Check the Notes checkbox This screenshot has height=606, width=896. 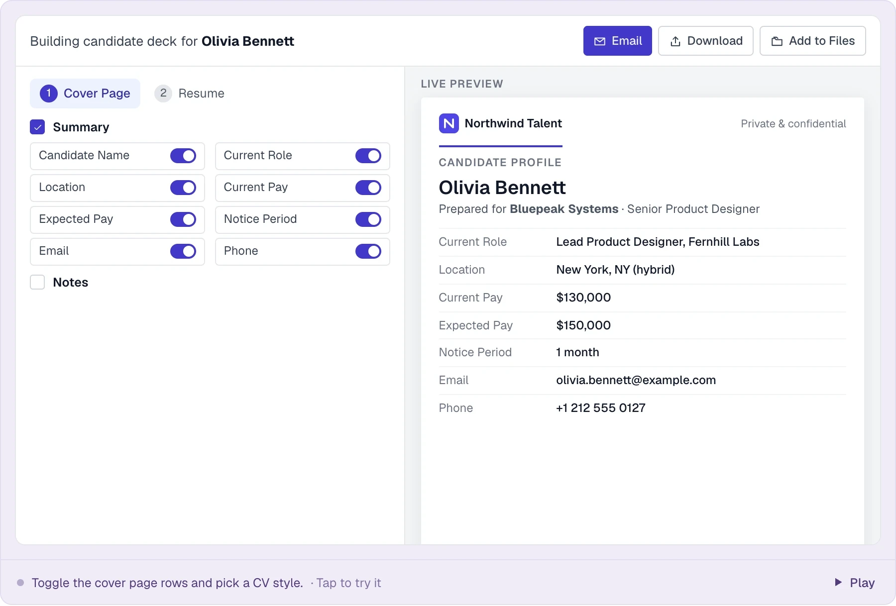[37, 282]
